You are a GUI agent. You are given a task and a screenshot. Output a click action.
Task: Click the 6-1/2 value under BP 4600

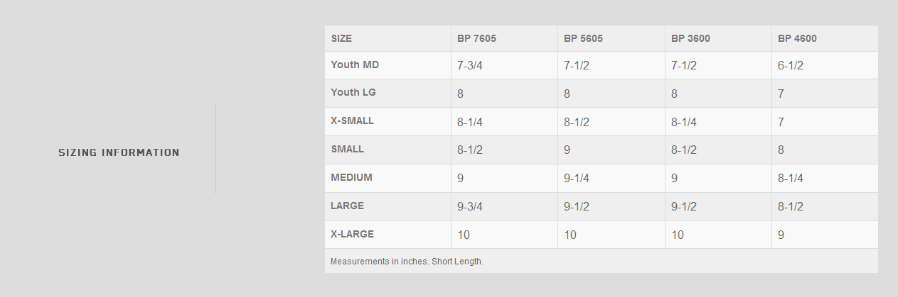791,65
